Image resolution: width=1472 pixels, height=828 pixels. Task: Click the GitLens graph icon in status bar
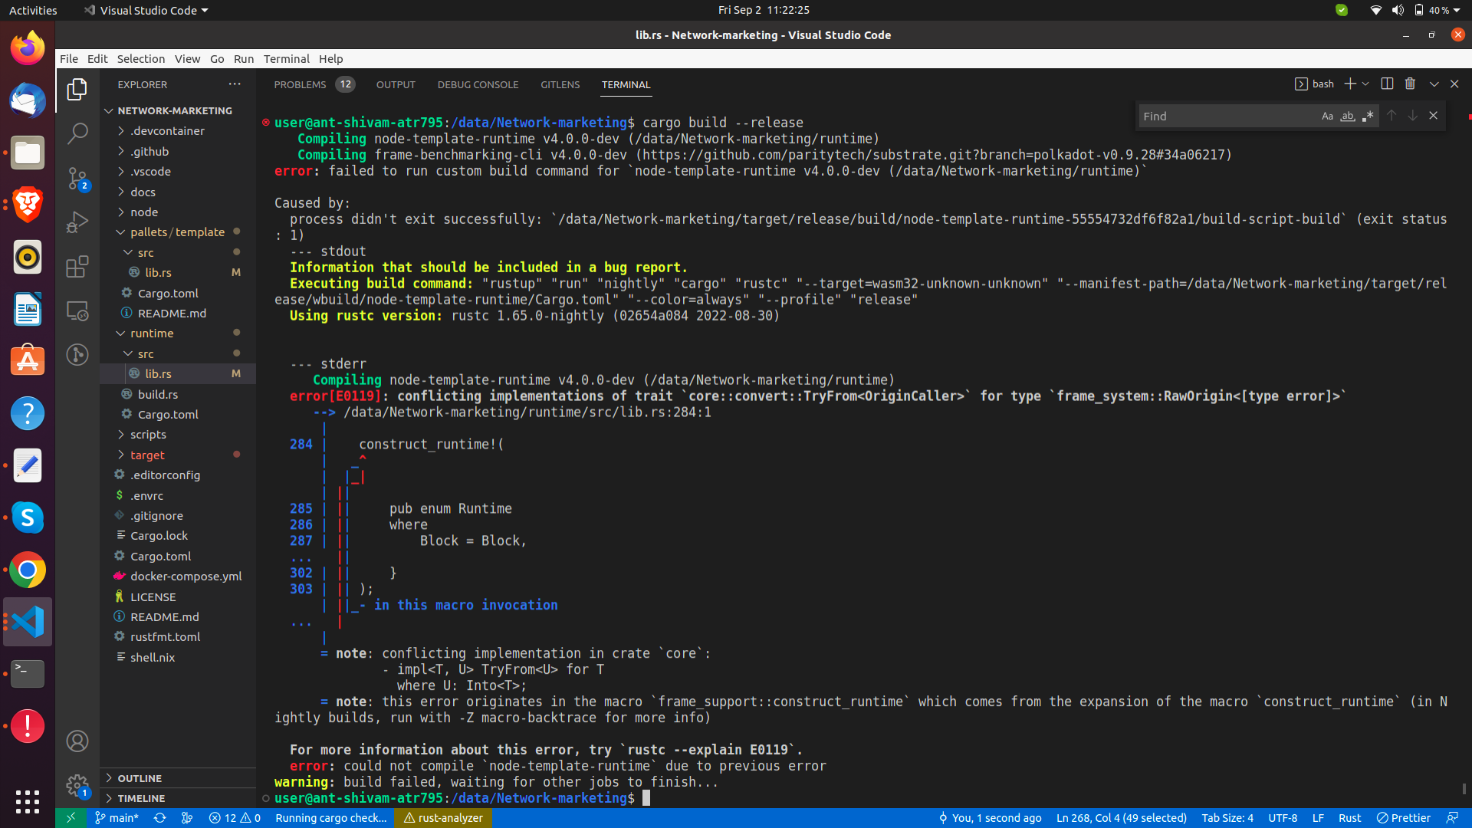[x=186, y=818]
